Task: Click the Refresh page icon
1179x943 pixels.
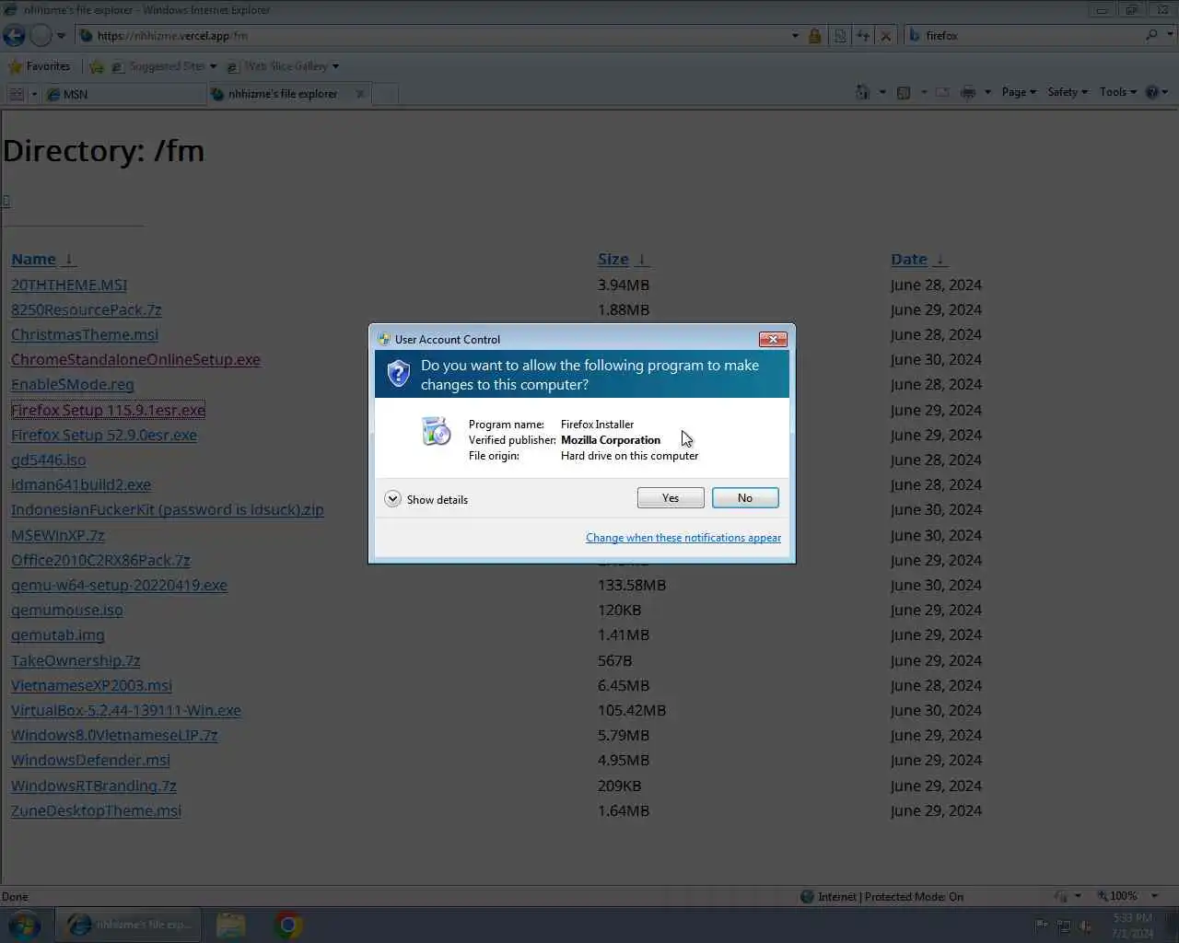Action: click(x=863, y=36)
